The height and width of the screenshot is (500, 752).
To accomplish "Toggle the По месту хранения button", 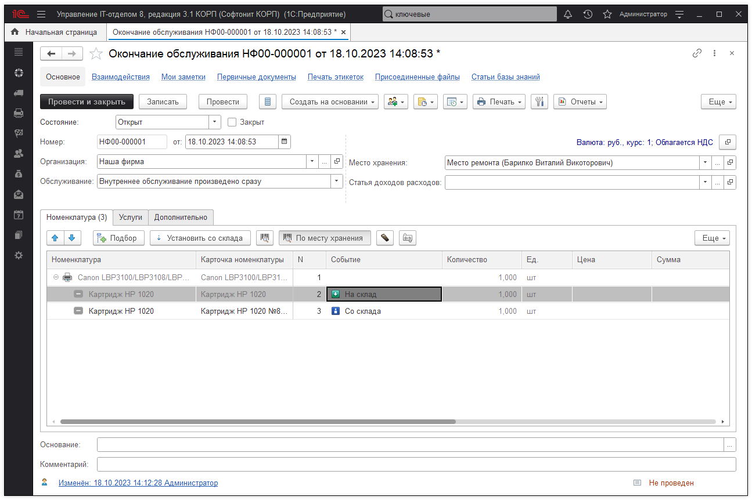I will (325, 238).
